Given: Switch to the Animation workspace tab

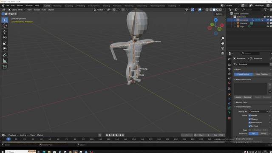Looking at the screenshot, I should [117, 6].
